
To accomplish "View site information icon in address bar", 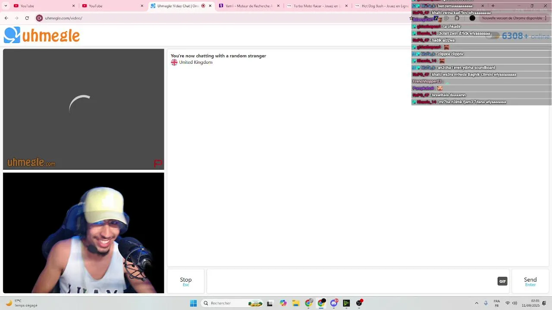I will tap(39, 18).
